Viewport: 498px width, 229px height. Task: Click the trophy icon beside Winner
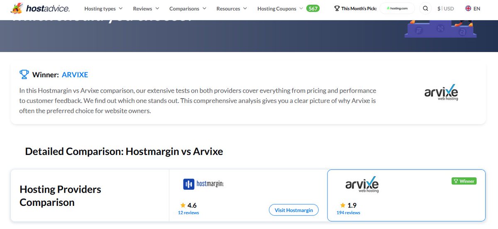click(x=24, y=74)
